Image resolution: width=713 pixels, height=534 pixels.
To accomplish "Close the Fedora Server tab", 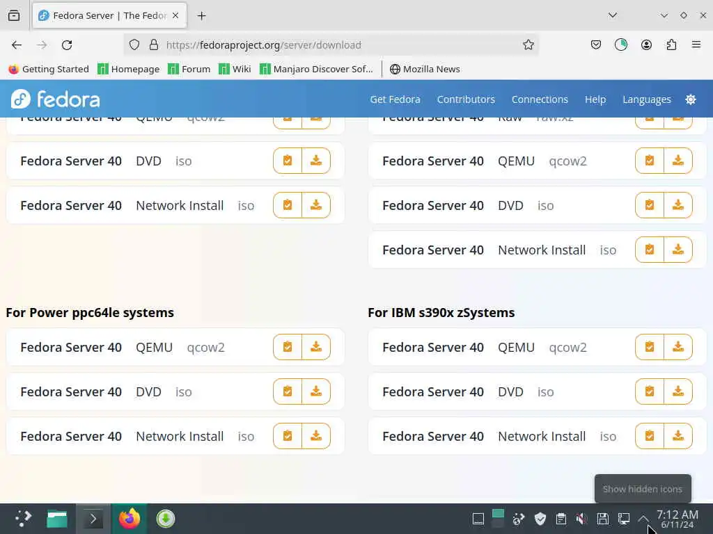I will 175,15.
